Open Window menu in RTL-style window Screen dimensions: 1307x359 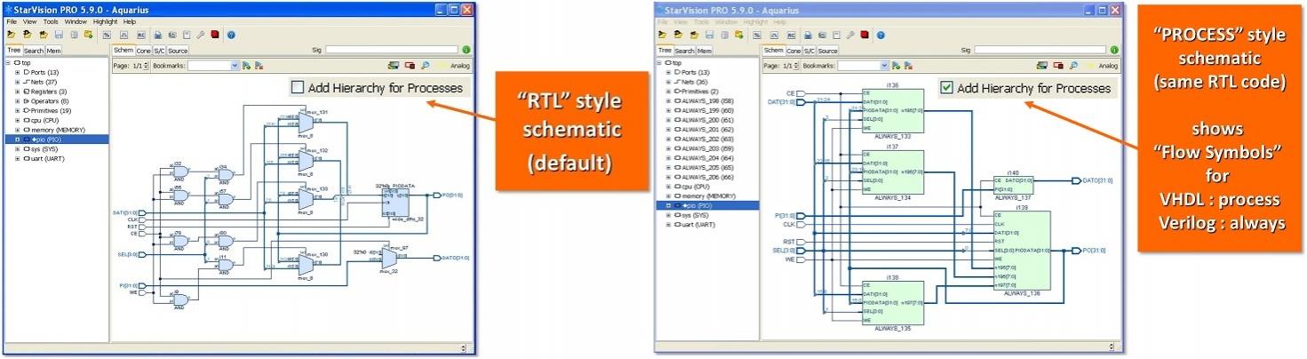(x=76, y=21)
